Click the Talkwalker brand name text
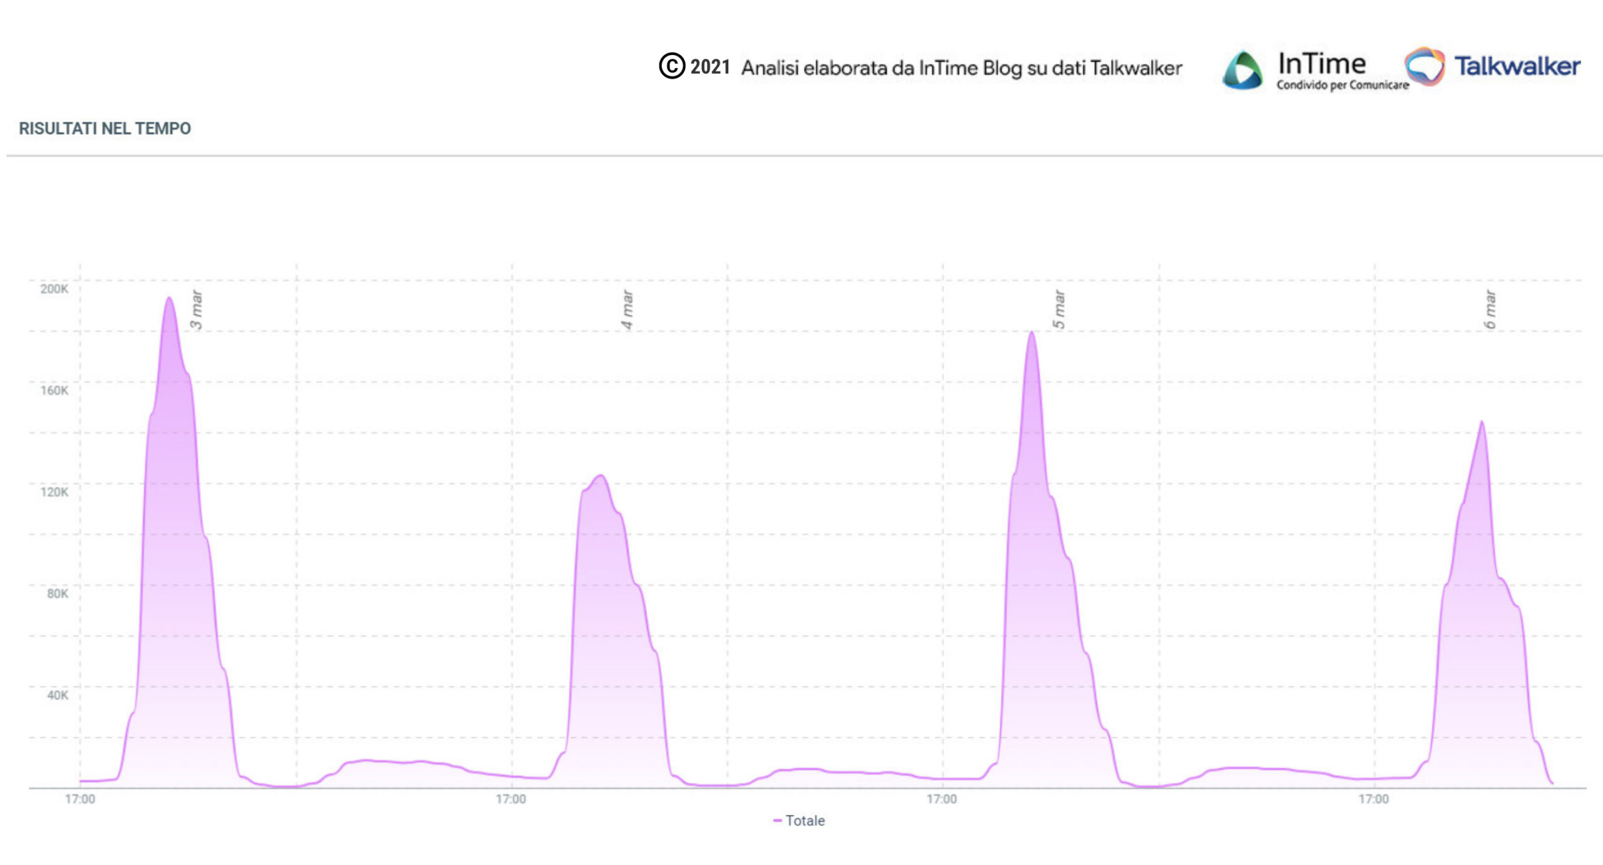 point(1517,66)
